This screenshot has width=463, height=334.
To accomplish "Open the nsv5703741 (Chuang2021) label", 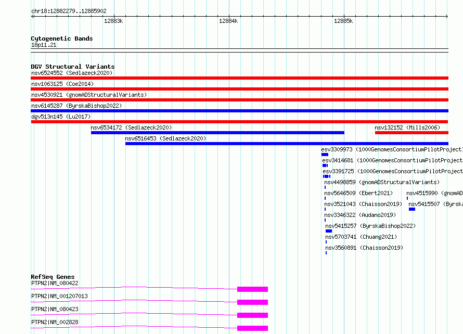I will pyautogui.click(x=361, y=237).
